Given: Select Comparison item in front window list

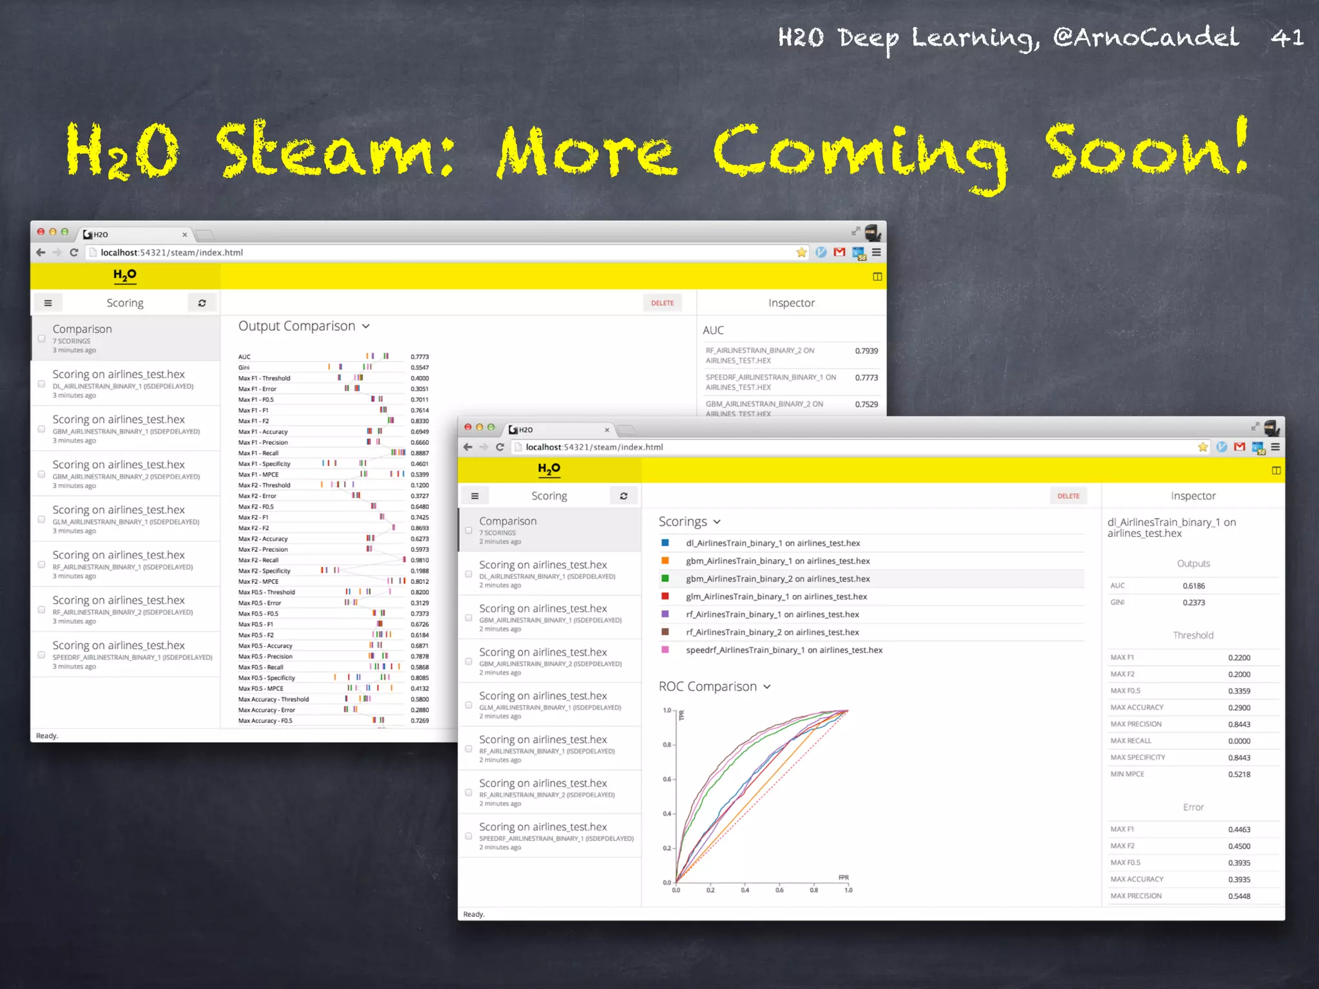Looking at the screenshot, I should coord(550,530).
